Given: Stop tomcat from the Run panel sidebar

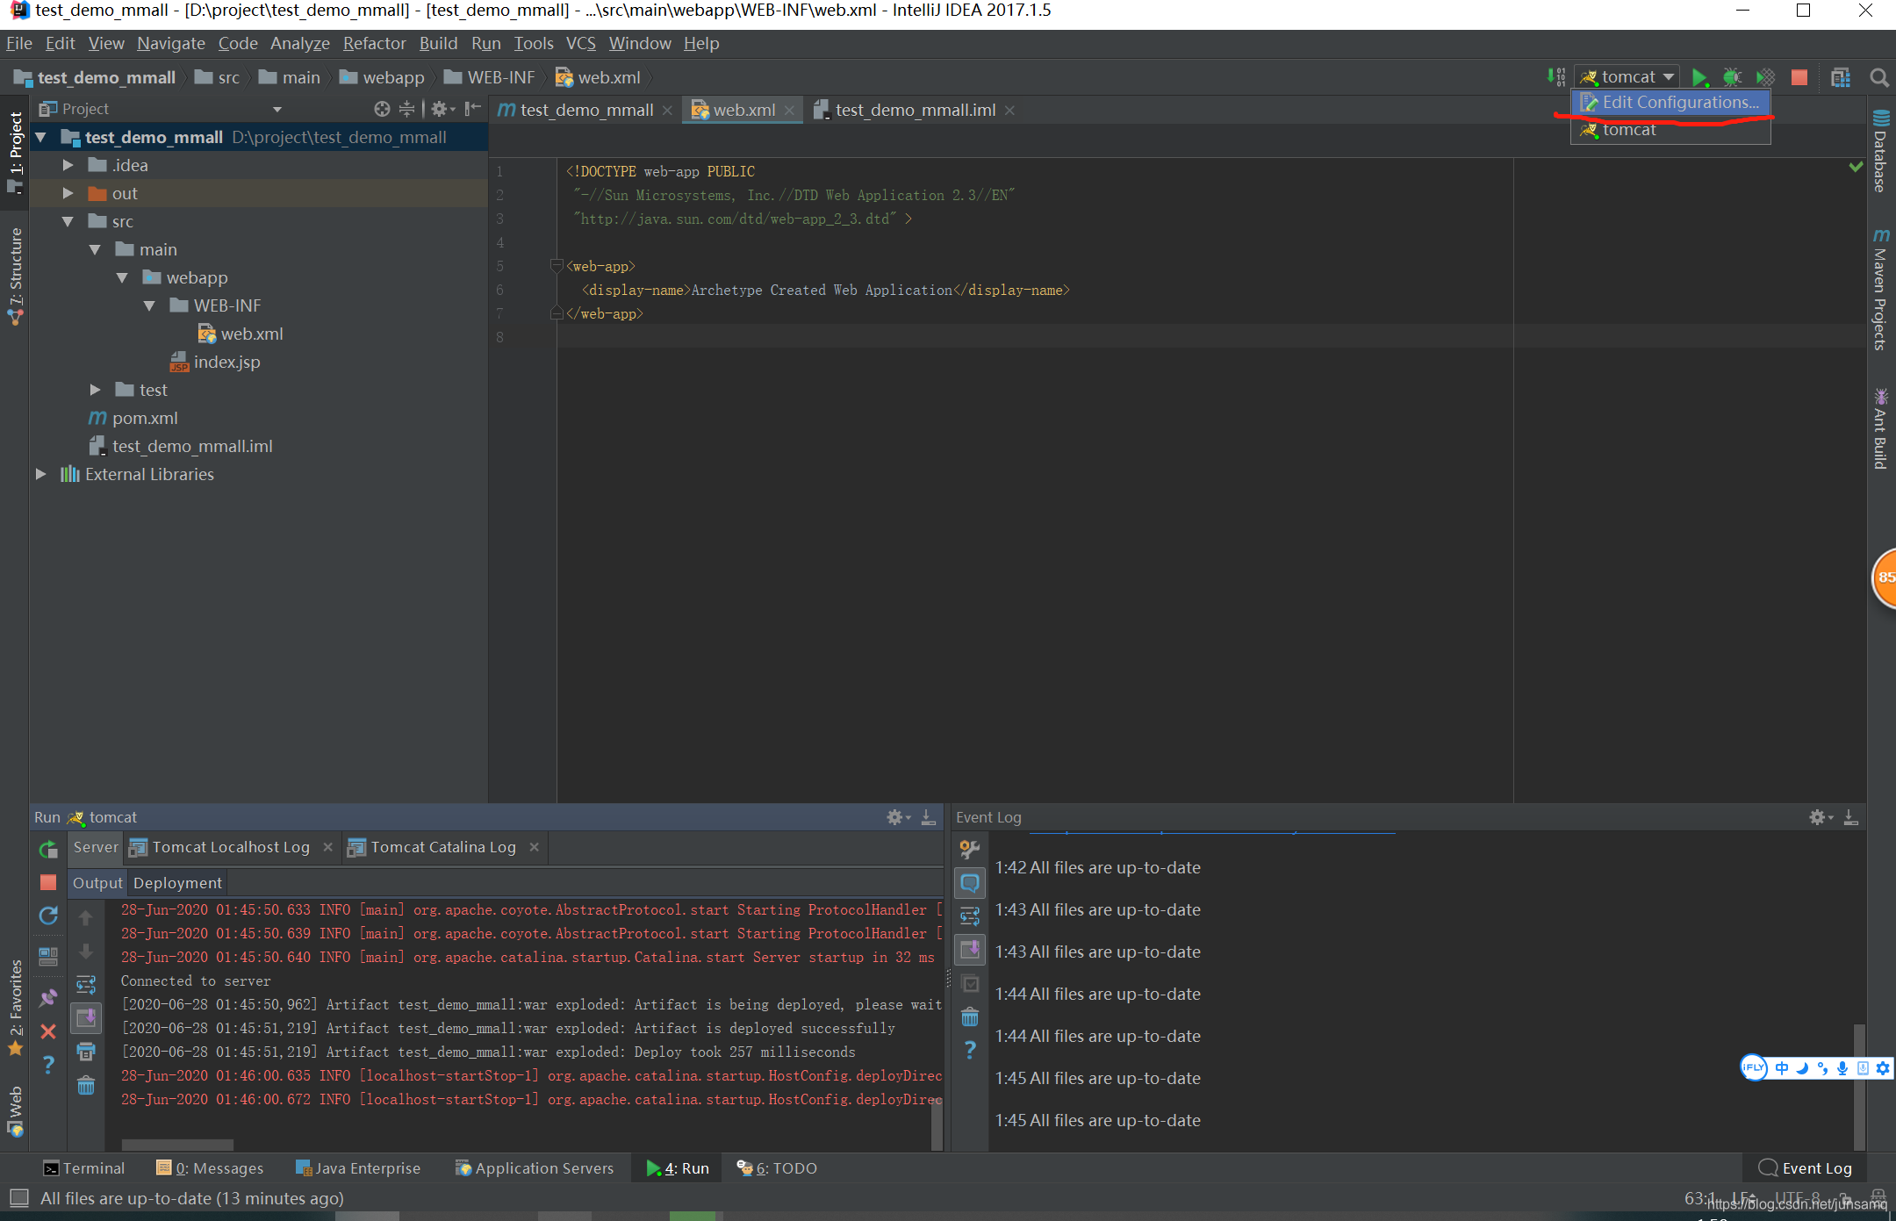Looking at the screenshot, I should (48, 882).
